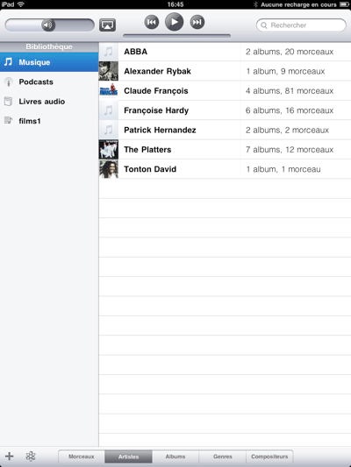351x467 pixels.
Task: Click the search magnifier icon
Action: tap(263, 25)
